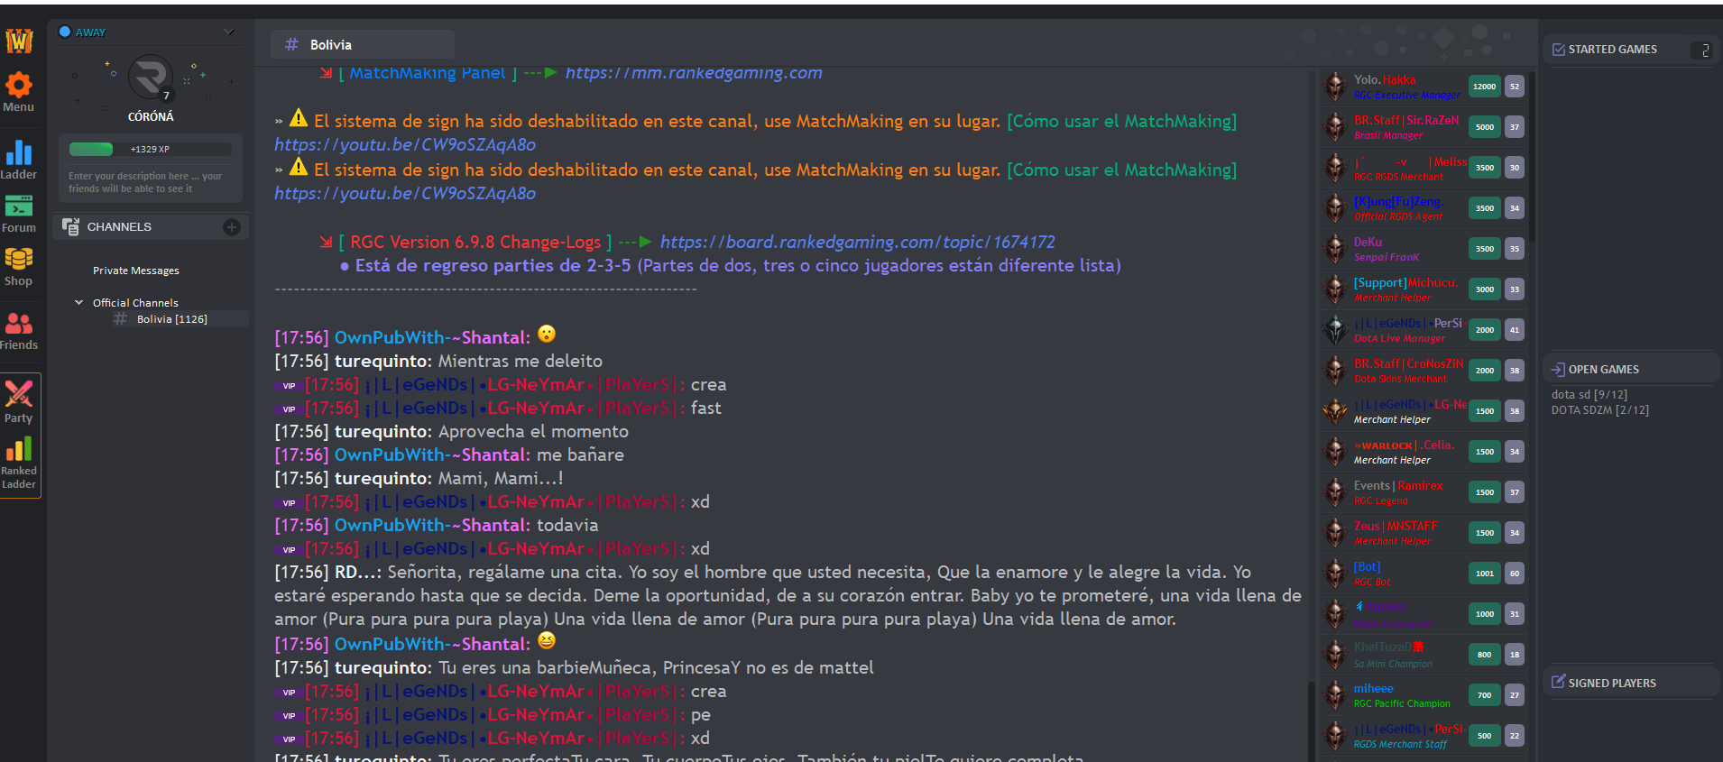This screenshot has height=762, width=1723.
Task: Click the 5000 points badge of Sir.RaZeN
Action: 1485,127
